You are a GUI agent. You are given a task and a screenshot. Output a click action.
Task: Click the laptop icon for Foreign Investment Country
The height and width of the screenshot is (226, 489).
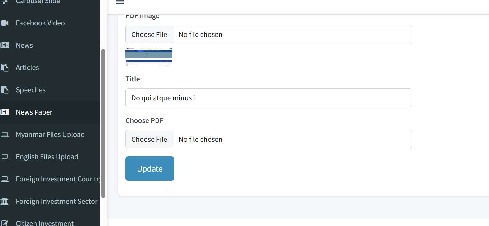click(x=5, y=179)
